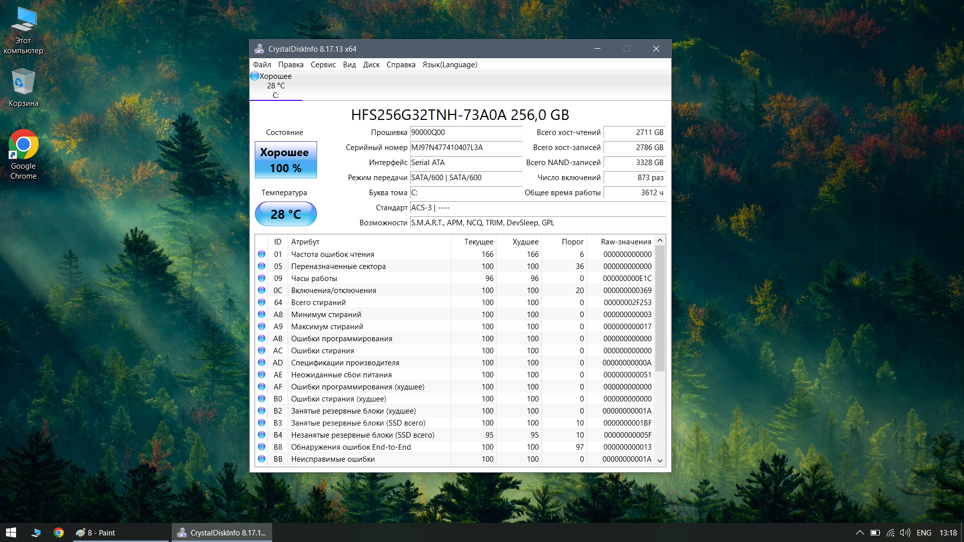Click the Серийный номер value field
This screenshot has height=542, width=964.
466,148
